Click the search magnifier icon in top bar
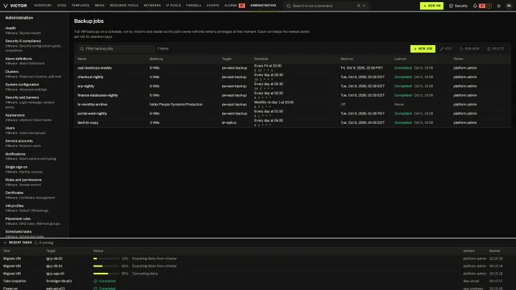 [289, 6]
